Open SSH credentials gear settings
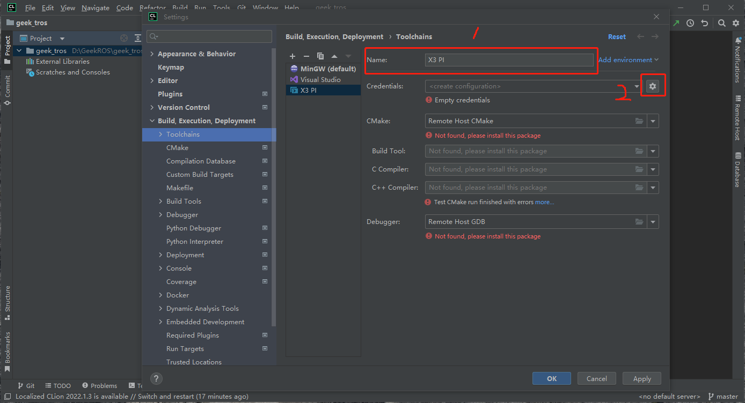 pos(653,86)
